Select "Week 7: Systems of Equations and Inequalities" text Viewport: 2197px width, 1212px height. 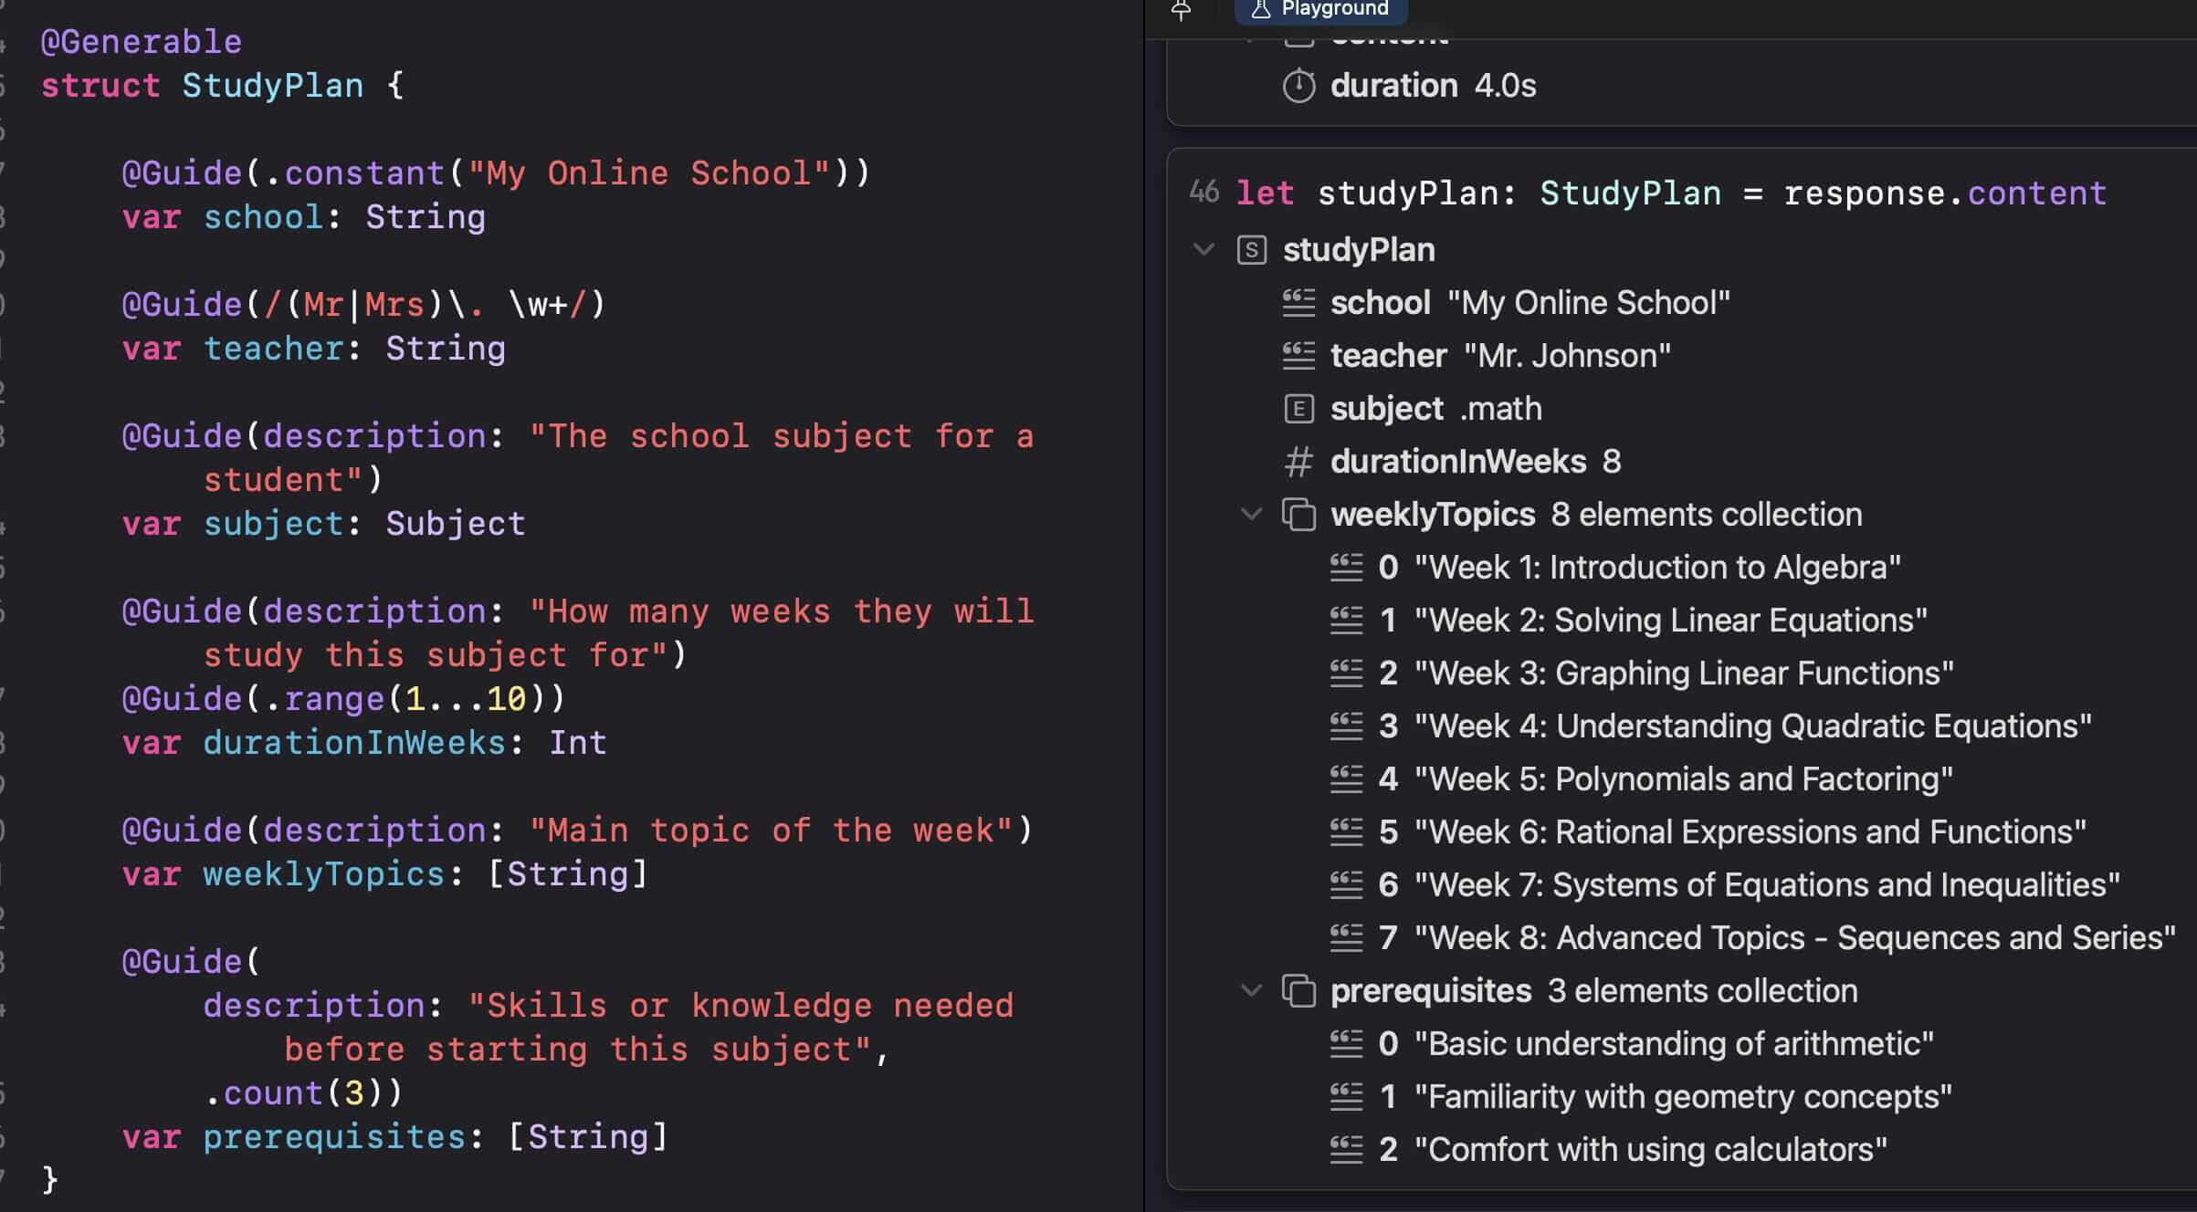(x=1767, y=885)
